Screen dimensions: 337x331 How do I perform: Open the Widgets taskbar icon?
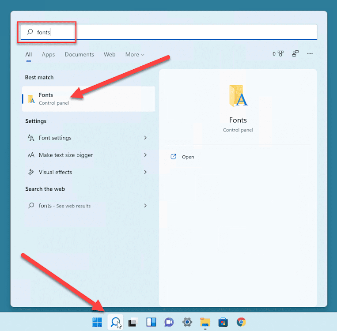(x=151, y=322)
